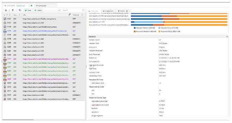The image size is (232, 123).
Task: Click CONNECT method of session 6246
Action: click(77, 47)
